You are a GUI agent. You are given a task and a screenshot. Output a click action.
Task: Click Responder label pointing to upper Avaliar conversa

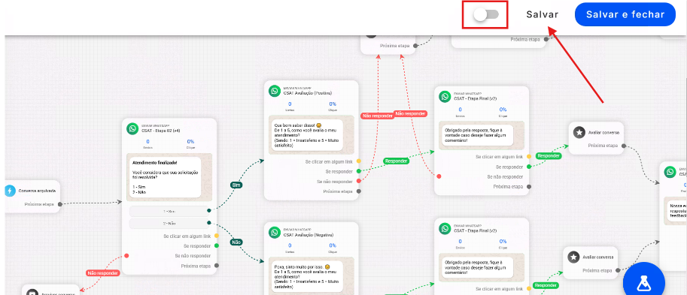click(549, 155)
